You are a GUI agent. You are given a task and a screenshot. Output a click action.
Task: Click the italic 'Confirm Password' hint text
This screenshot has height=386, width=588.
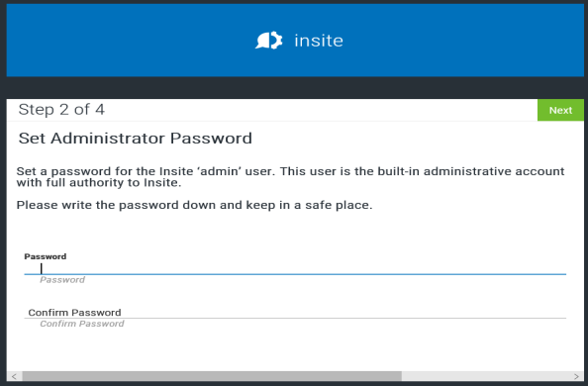pyautogui.click(x=82, y=324)
